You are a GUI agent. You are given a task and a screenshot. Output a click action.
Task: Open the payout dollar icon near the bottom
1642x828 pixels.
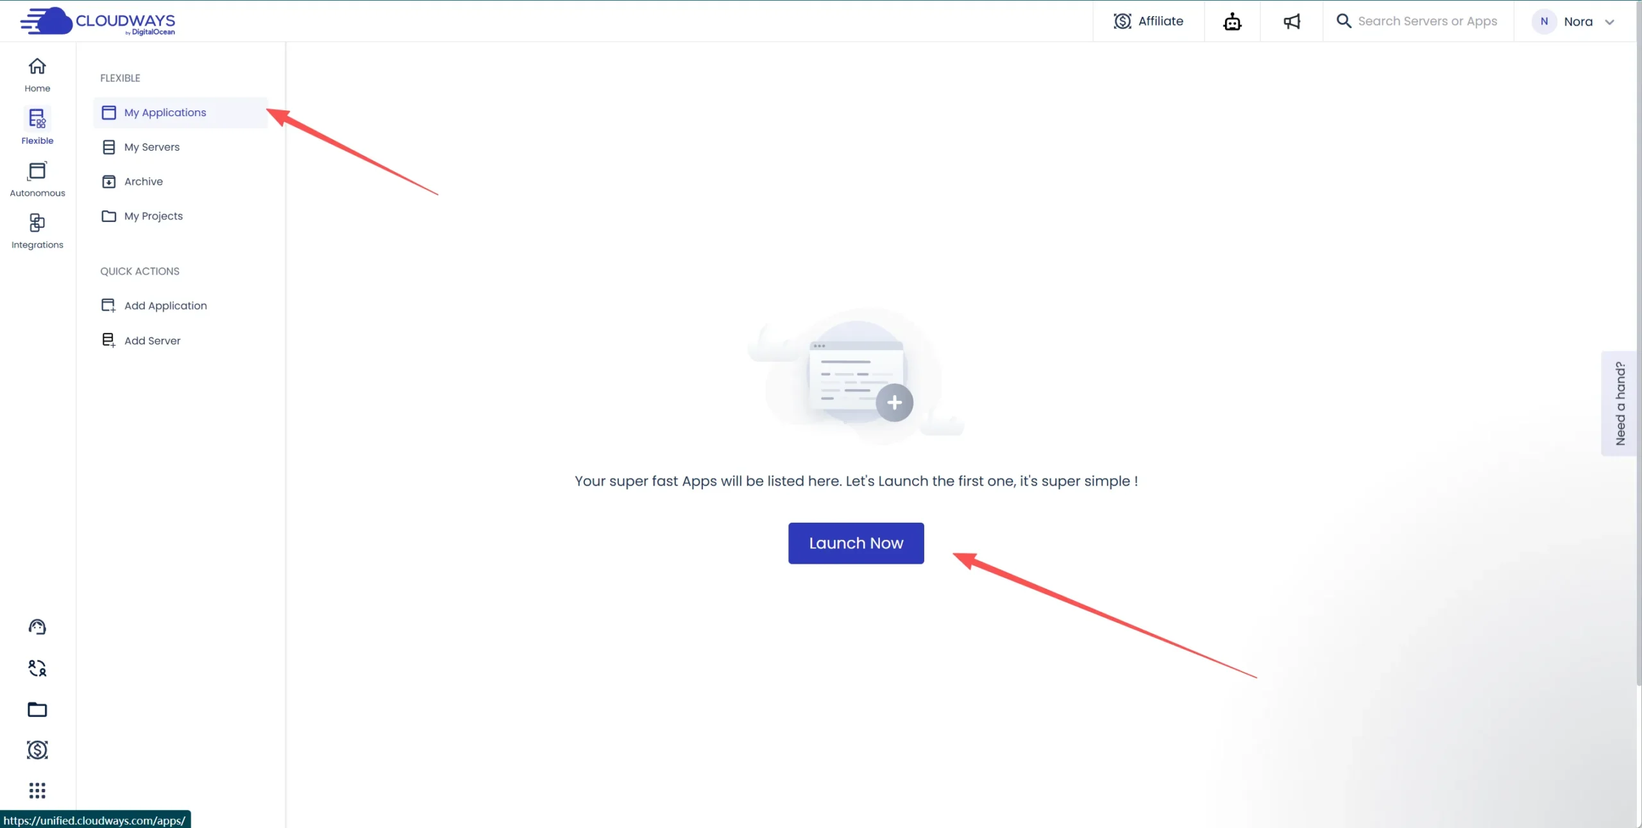click(x=37, y=750)
